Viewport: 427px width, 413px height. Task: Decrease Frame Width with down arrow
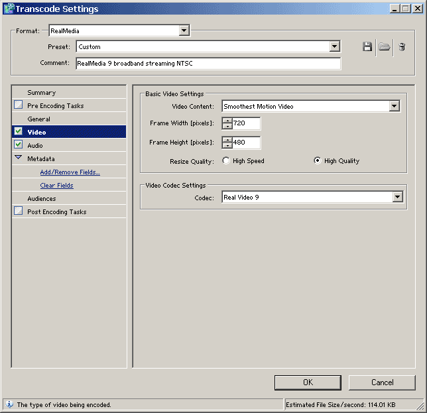click(x=227, y=126)
